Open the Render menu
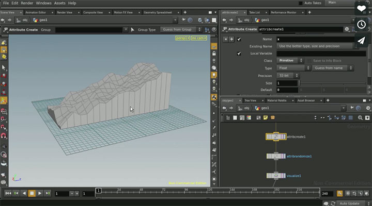Viewport: 372px width, 206px height. [x=27, y=3]
